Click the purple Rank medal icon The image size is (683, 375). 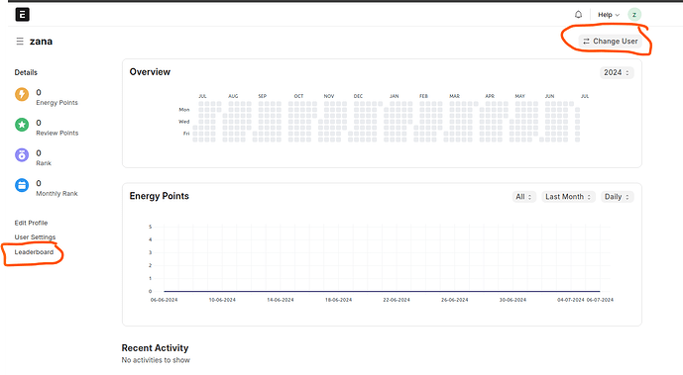pyautogui.click(x=22, y=155)
